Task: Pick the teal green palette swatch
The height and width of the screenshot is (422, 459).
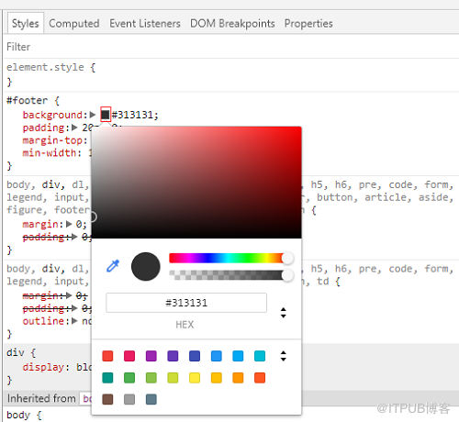Action: click(107, 378)
